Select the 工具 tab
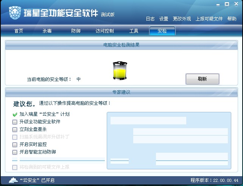 [134, 31]
